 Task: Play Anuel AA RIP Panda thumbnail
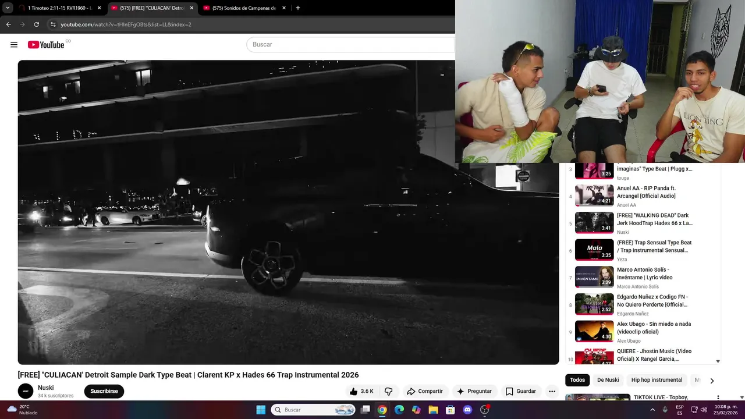point(594,196)
